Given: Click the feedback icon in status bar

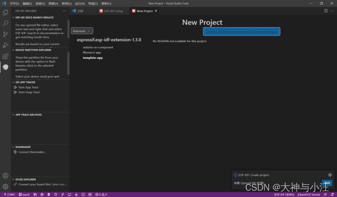Looking at the screenshot, I should [x=325, y=195].
